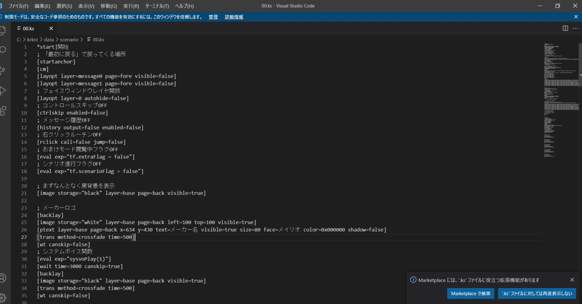Place cursor on '*start|開始' line
The image size is (582, 304).
(53, 47)
